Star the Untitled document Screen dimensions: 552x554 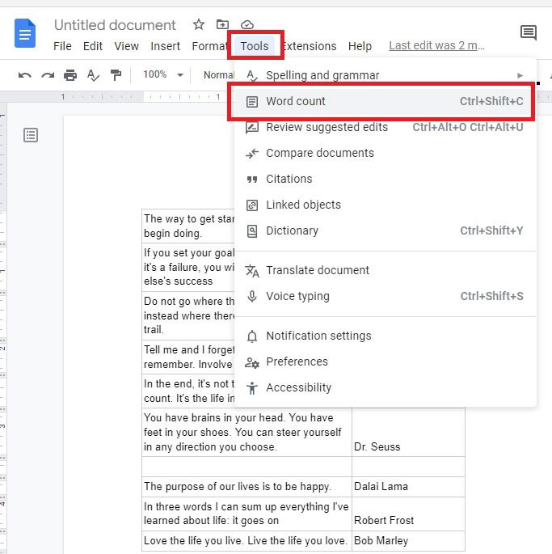tap(199, 24)
